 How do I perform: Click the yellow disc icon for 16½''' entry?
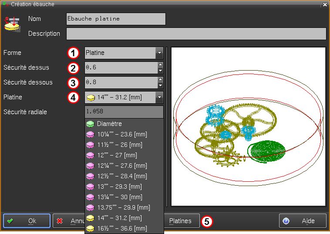pos(90,228)
